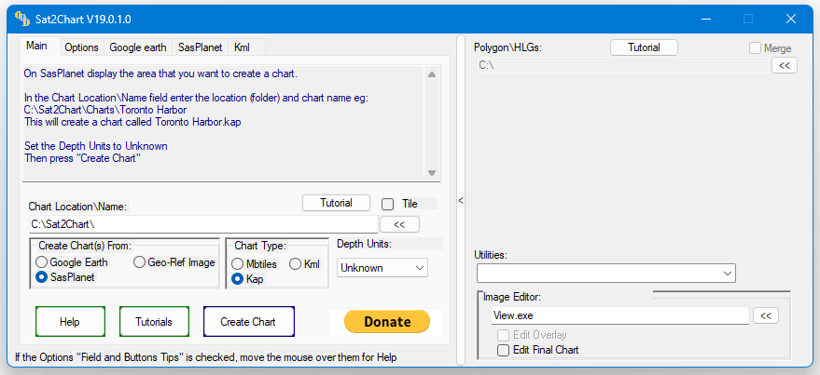Open Tutorial next to Polygon\HLGs
The height and width of the screenshot is (375, 820).
coord(644,47)
